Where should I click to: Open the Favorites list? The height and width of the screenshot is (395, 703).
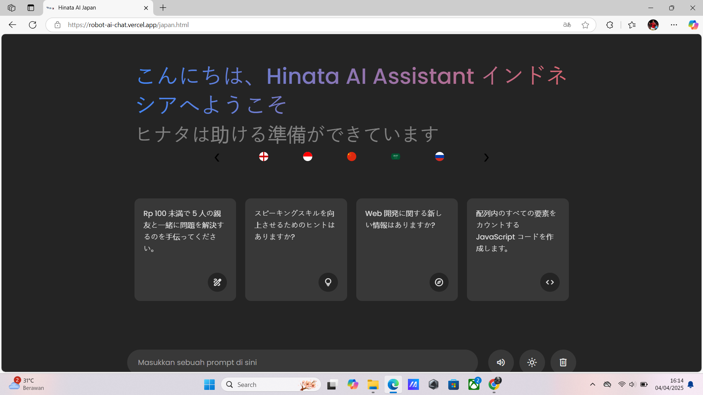(632, 25)
